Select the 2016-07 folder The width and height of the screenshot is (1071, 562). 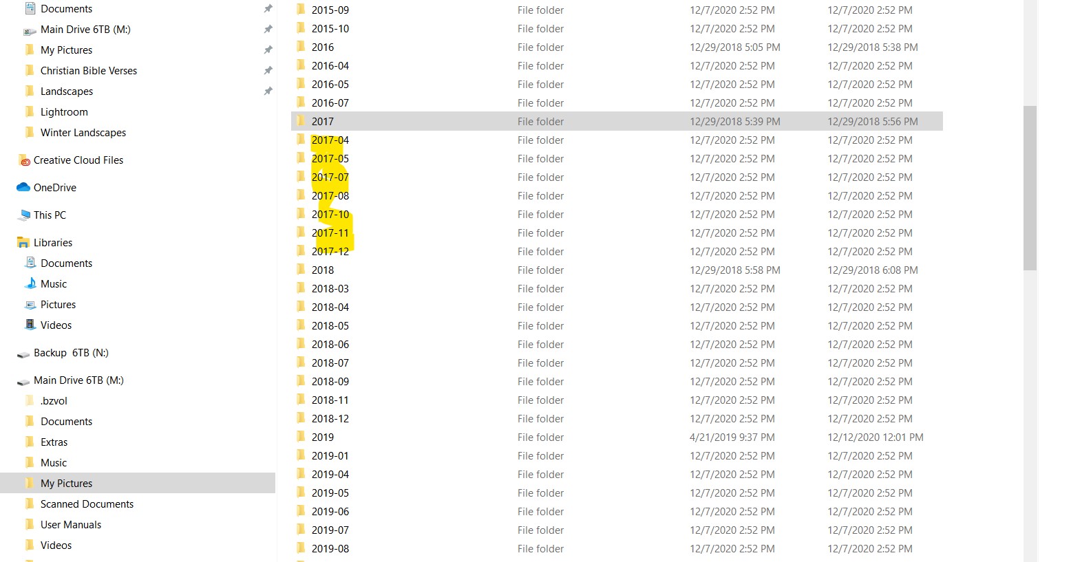coord(330,102)
